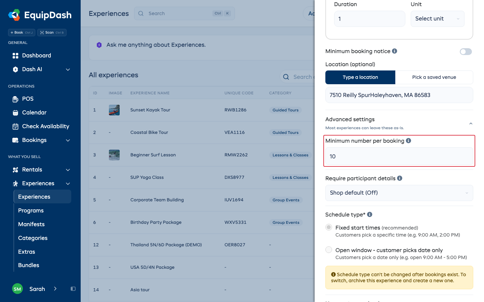Open the Select unit dropdown
Screen dimensions: 484x302
[x=438, y=19]
